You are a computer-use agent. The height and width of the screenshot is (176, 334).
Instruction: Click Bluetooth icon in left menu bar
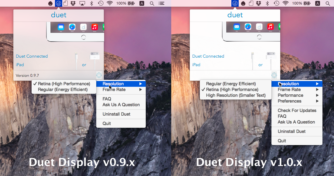[92, 3]
